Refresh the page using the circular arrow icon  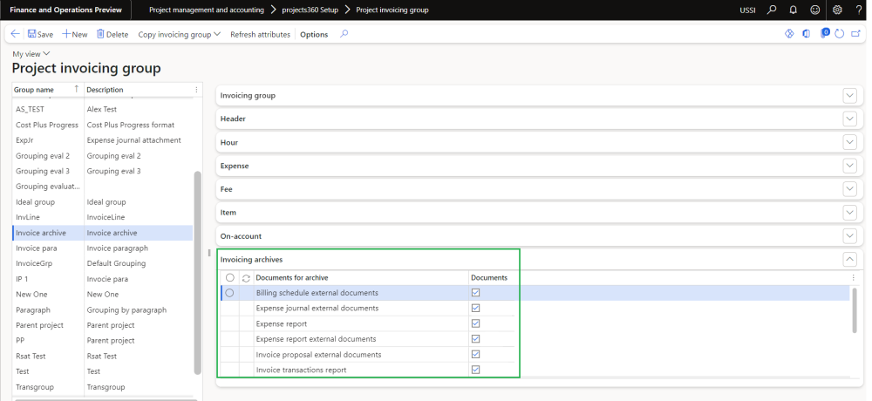pos(839,34)
